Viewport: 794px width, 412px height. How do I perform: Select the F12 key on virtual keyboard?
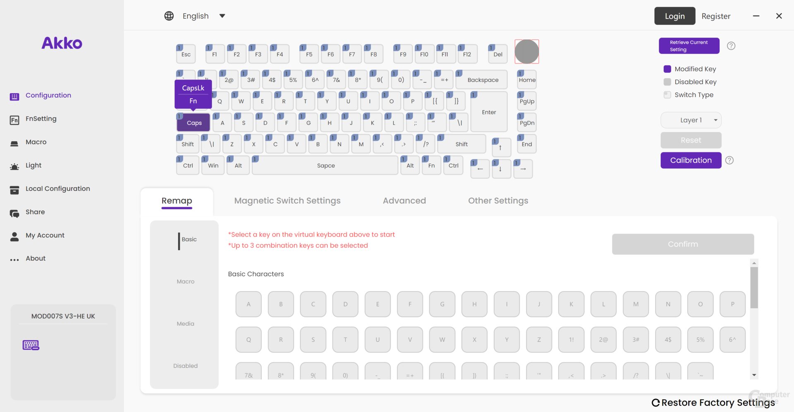coord(467,54)
